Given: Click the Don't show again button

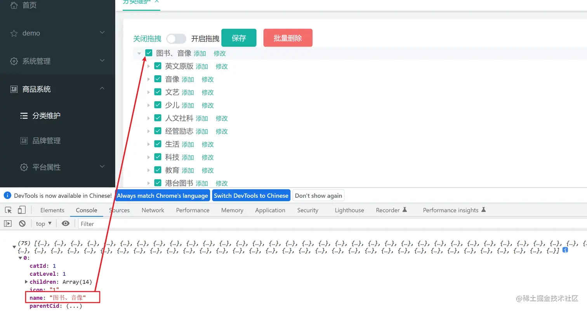Looking at the screenshot, I should 318,195.
